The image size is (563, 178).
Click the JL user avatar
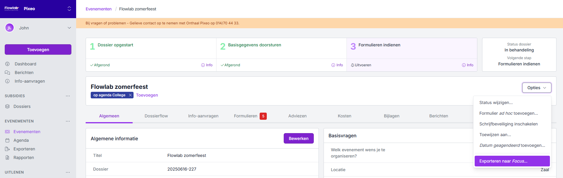[10, 28]
